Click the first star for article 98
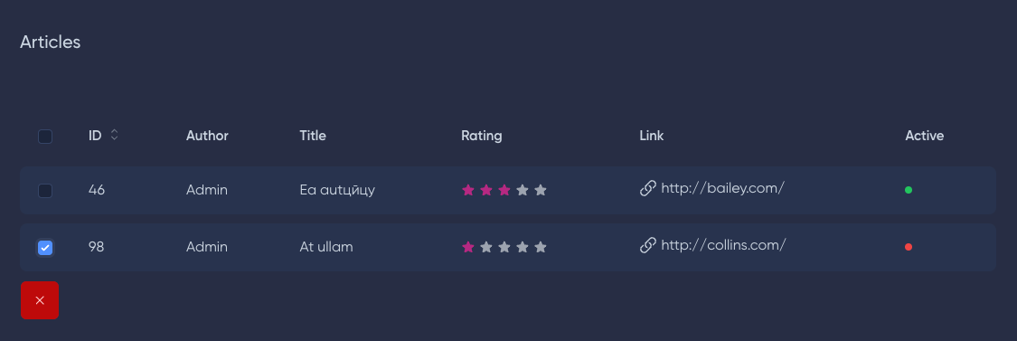 (x=468, y=247)
